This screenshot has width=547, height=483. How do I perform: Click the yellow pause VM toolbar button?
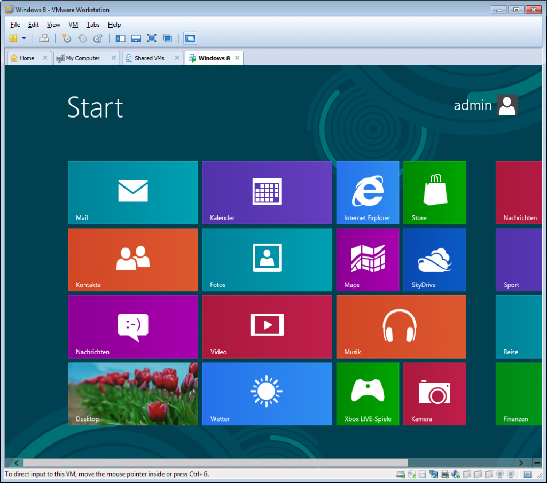(x=13, y=38)
